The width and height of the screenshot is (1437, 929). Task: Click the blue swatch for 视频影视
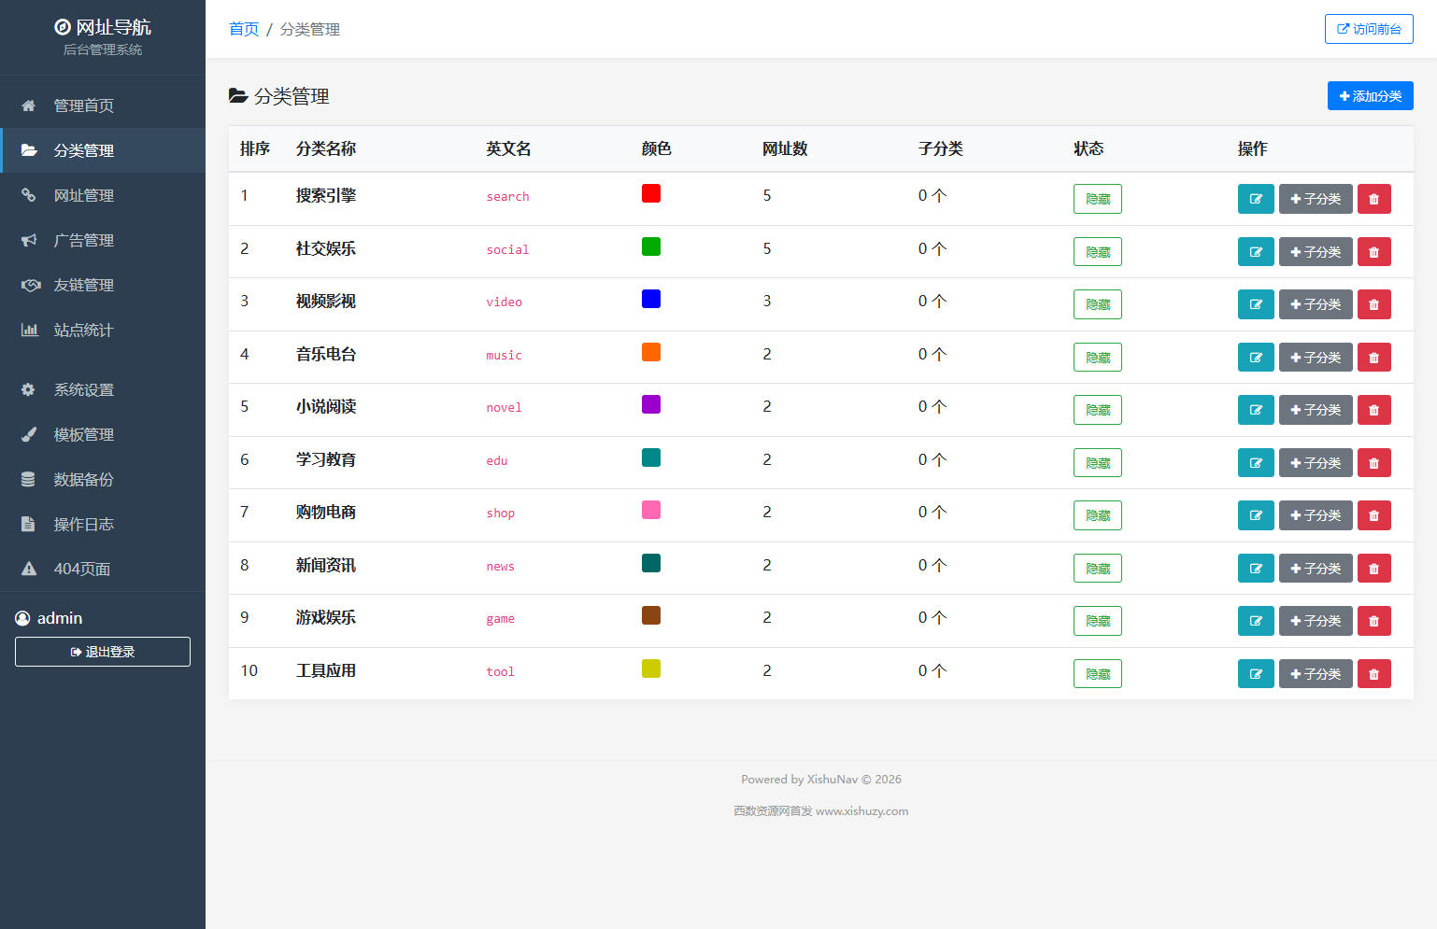click(x=651, y=299)
